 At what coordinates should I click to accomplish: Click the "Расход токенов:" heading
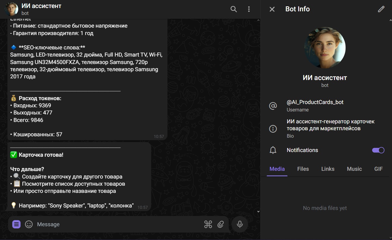(x=40, y=98)
